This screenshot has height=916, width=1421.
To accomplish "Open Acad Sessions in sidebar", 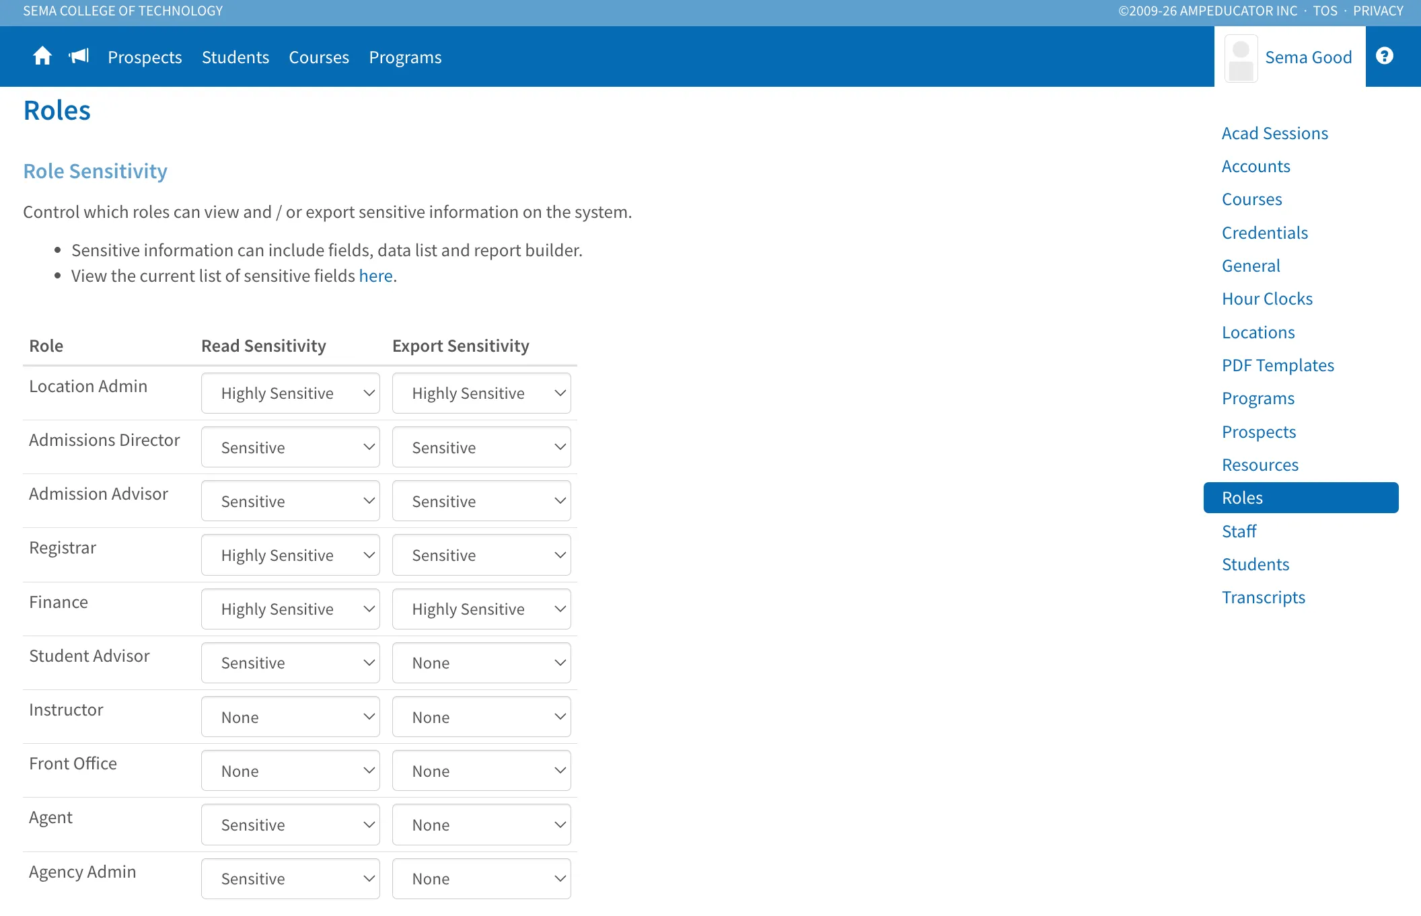I will [1274, 133].
